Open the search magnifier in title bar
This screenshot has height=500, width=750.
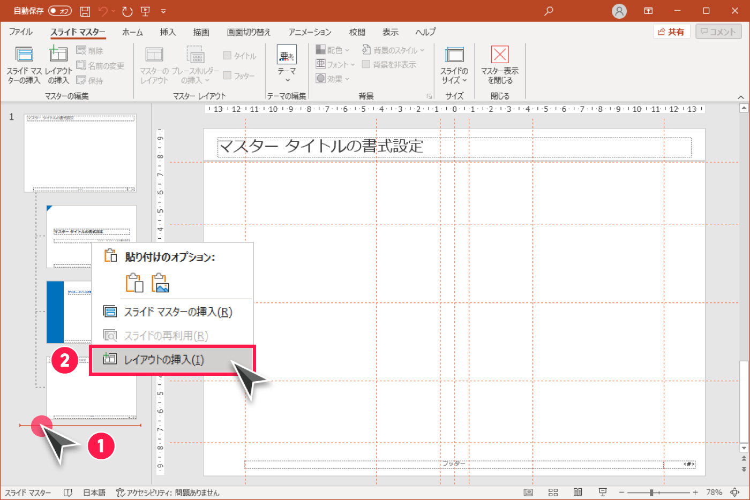point(549,11)
